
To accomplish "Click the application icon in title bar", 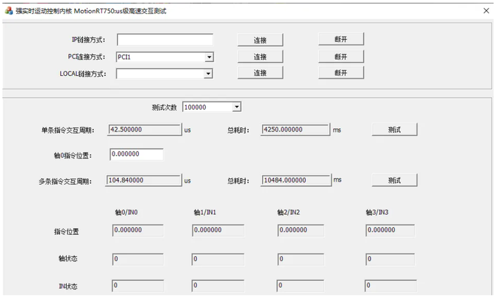I will pyautogui.click(x=9, y=11).
